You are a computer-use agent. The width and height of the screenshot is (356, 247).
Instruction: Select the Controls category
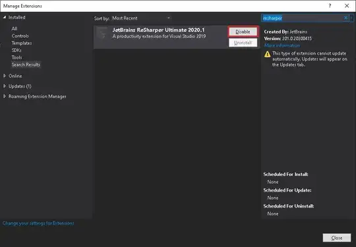(20, 36)
